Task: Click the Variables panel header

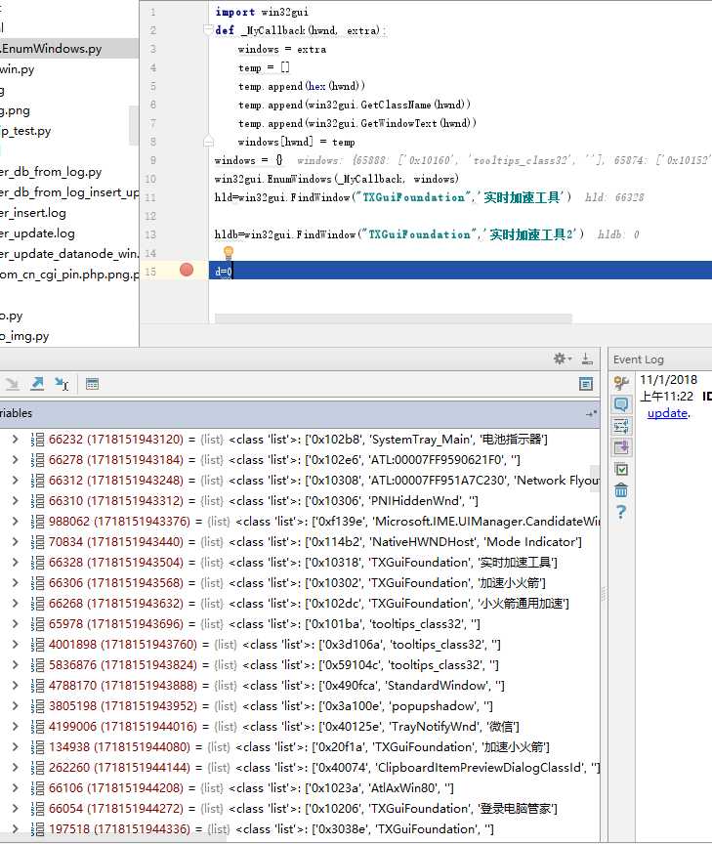Action: pyautogui.click(x=299, y=413)
